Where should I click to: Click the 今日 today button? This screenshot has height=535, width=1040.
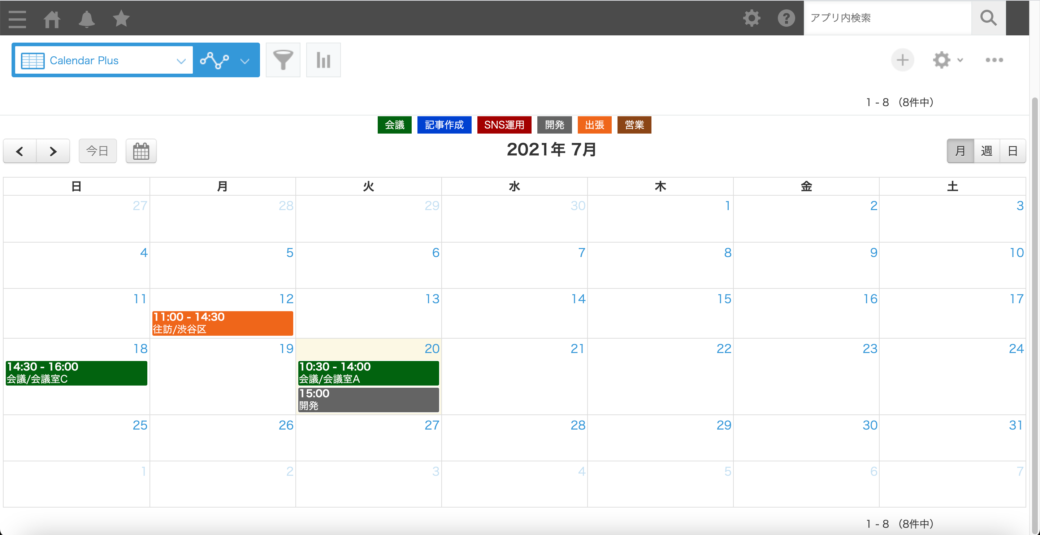coord(98,151)
